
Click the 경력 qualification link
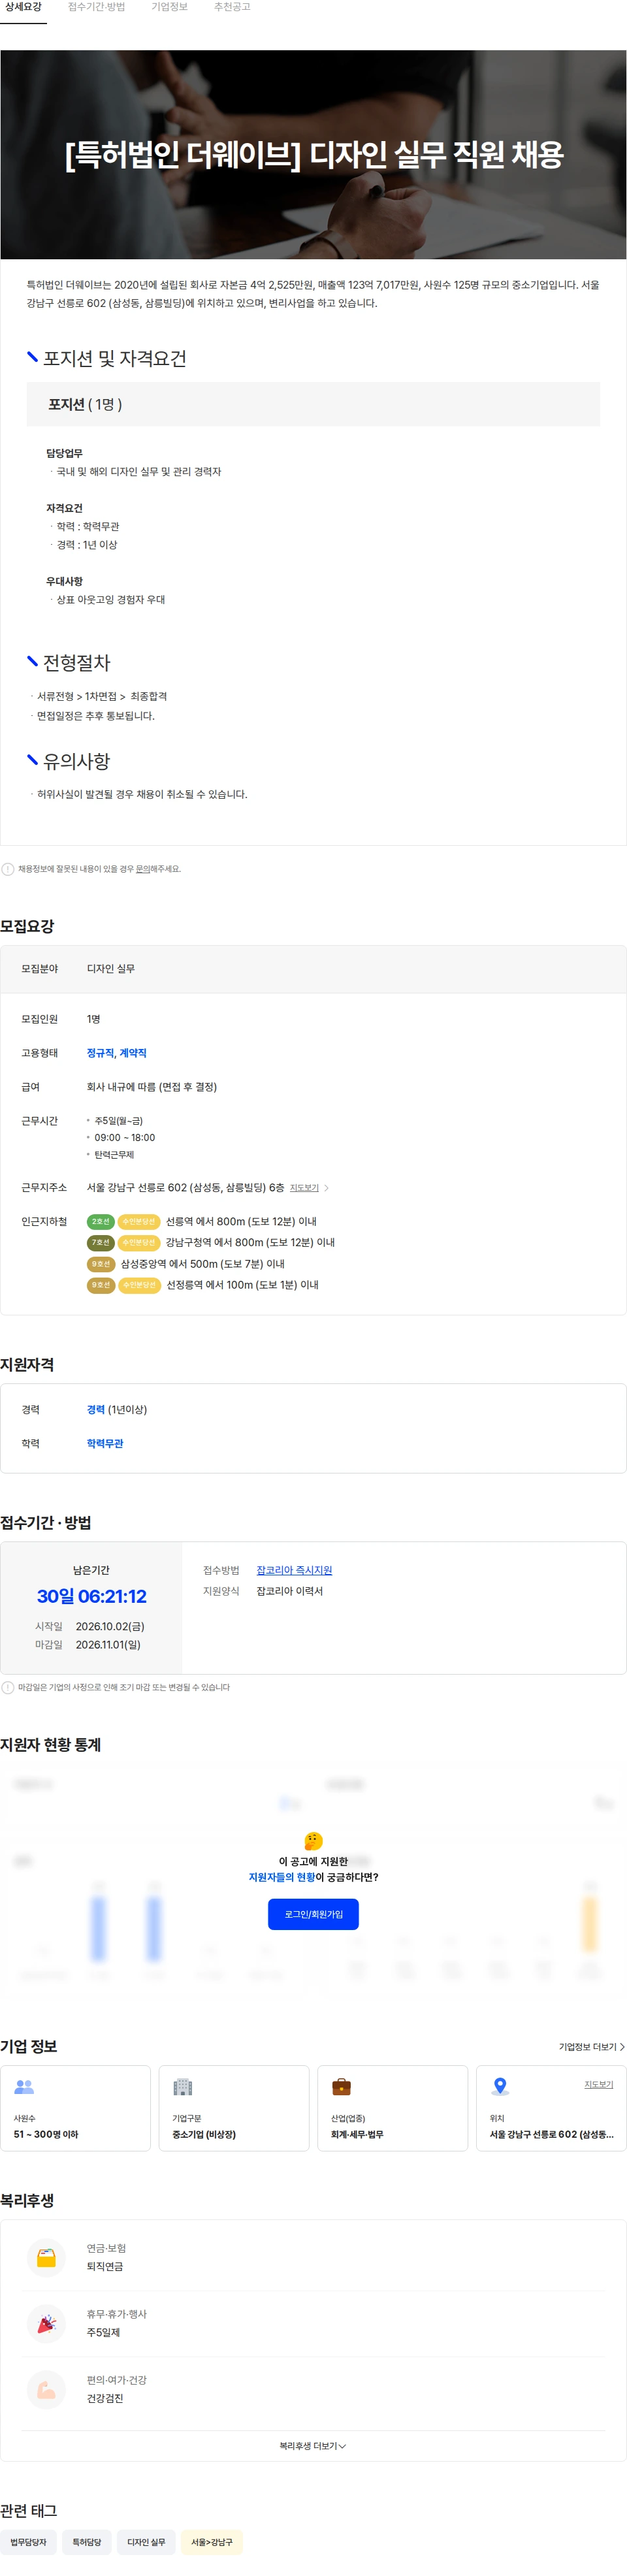click(95, 1410)
